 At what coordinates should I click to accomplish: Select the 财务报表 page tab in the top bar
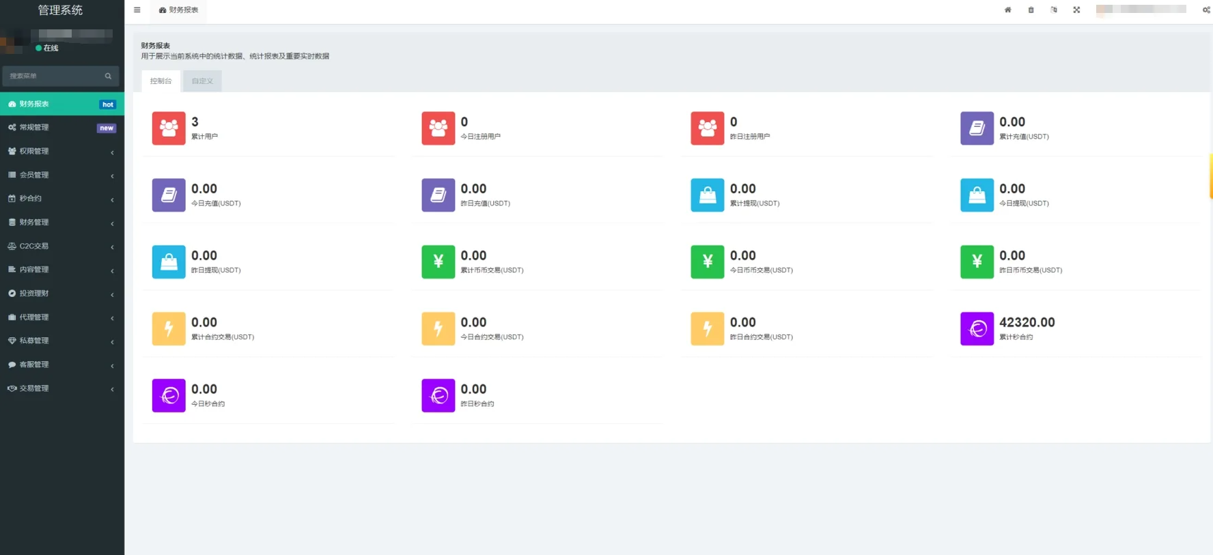[179, 10]
